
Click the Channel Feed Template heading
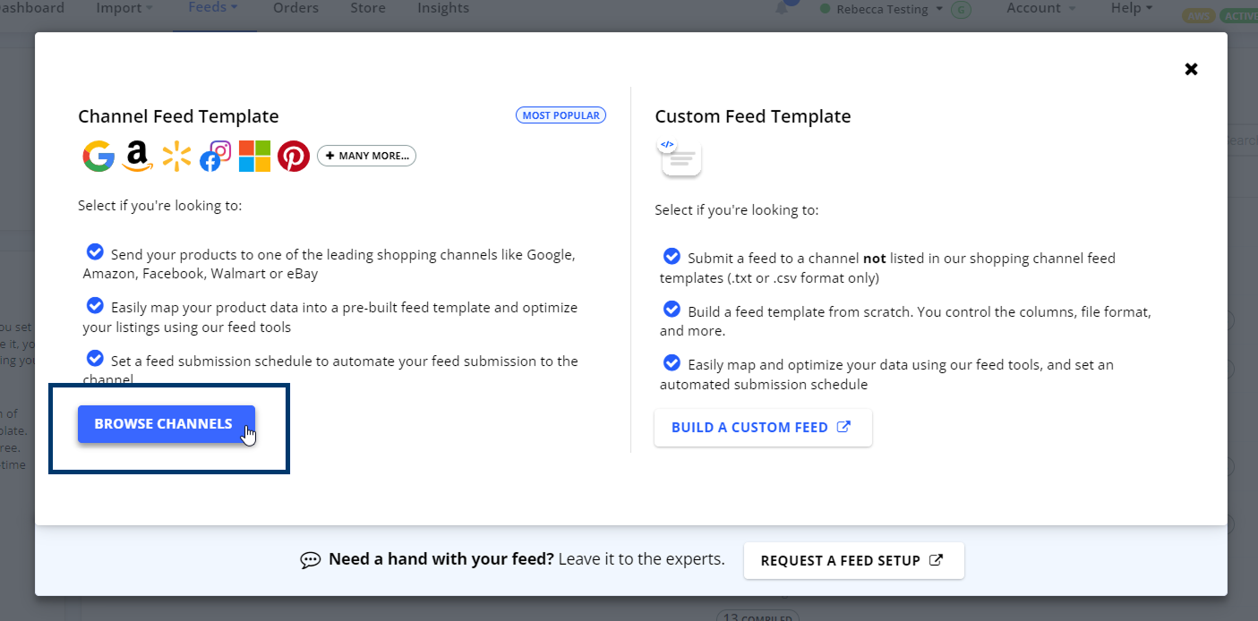(x=178, y=116)
